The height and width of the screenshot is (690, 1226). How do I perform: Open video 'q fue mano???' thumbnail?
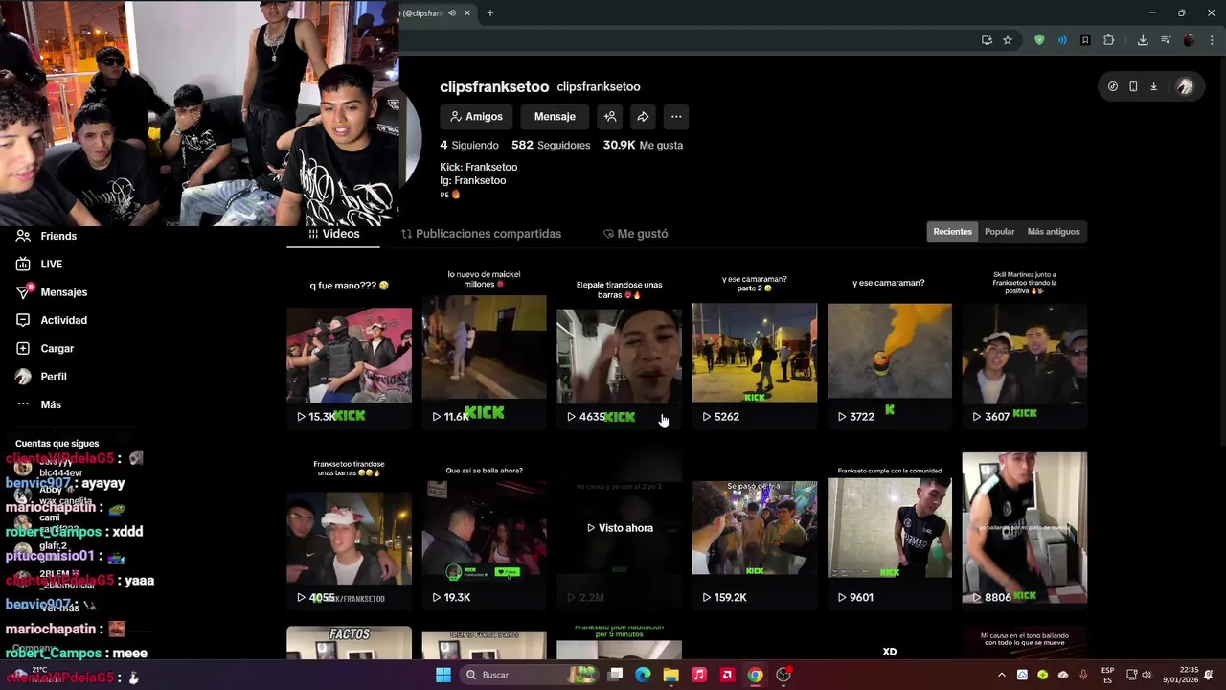pos(349,356)
